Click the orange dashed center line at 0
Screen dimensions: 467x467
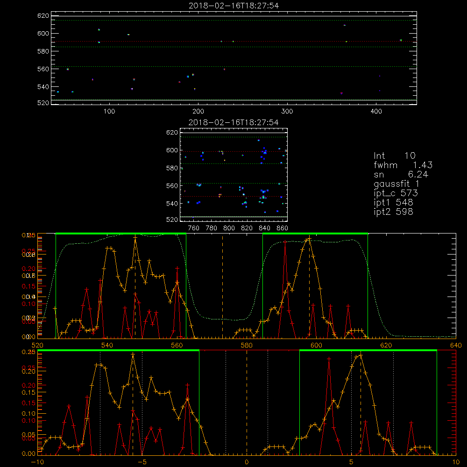point(247,403)
